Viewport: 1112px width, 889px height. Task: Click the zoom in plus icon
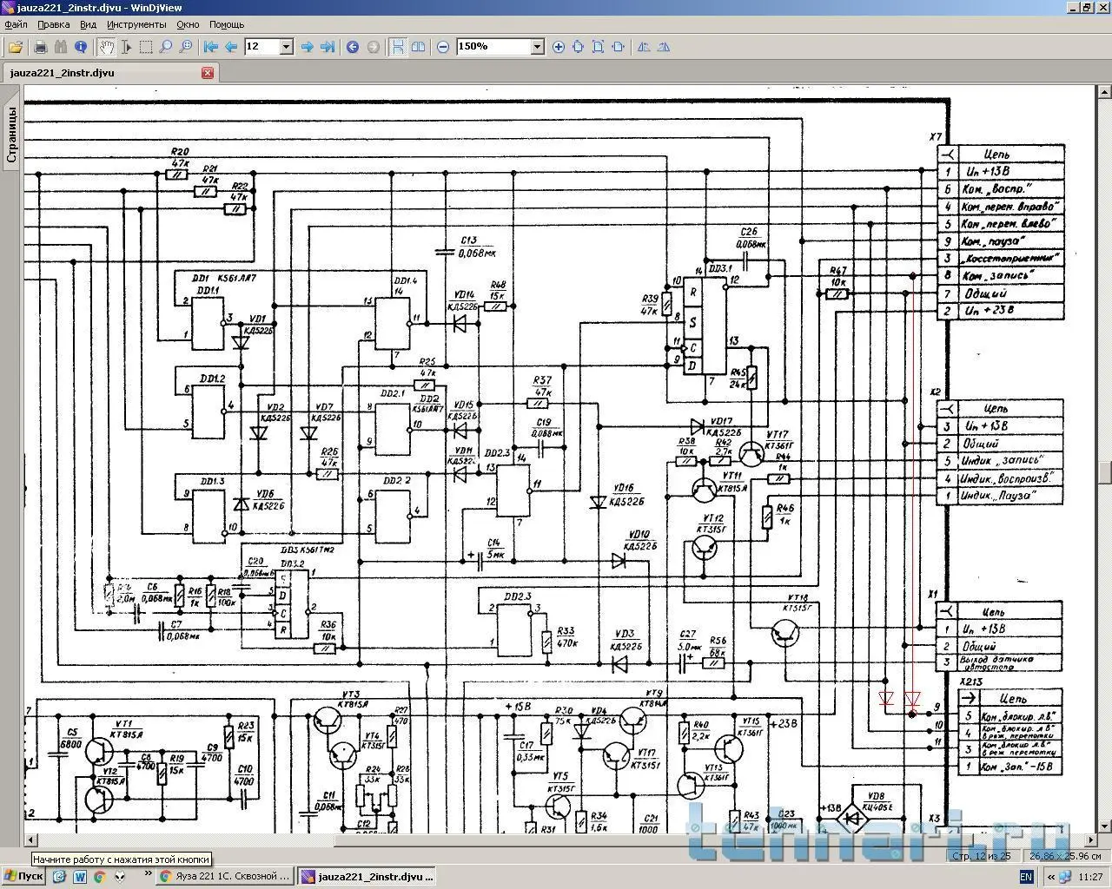click(558, 47)
